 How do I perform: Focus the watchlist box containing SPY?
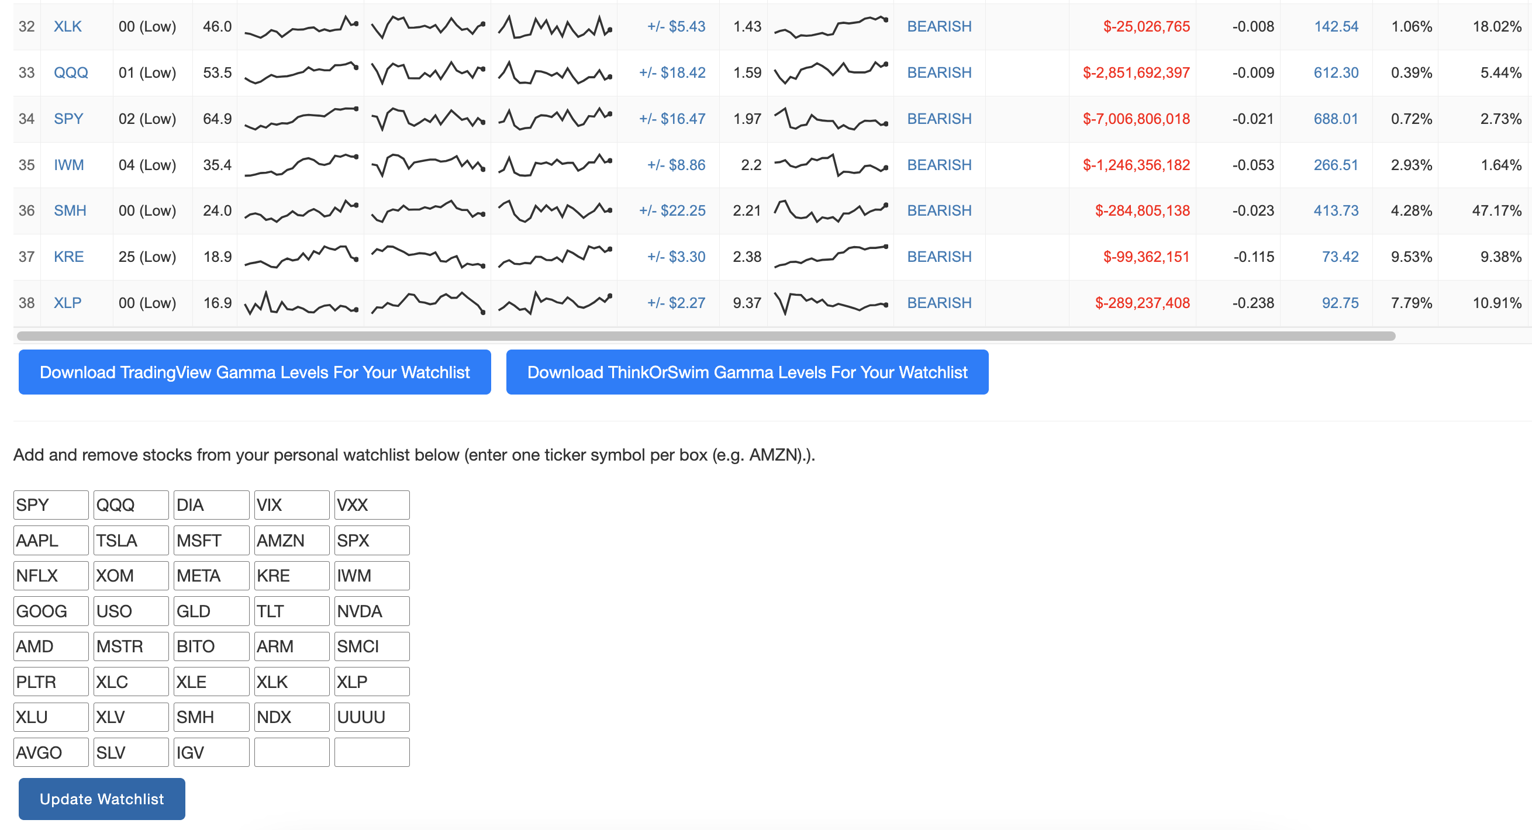[x=50, y=505]
